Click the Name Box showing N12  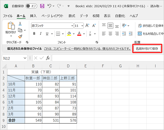click(x=13, y=58)
